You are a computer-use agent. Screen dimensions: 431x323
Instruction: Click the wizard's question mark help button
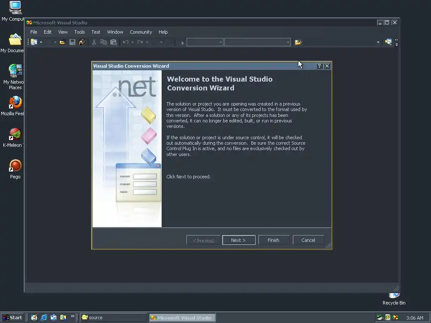click(319, 66)
